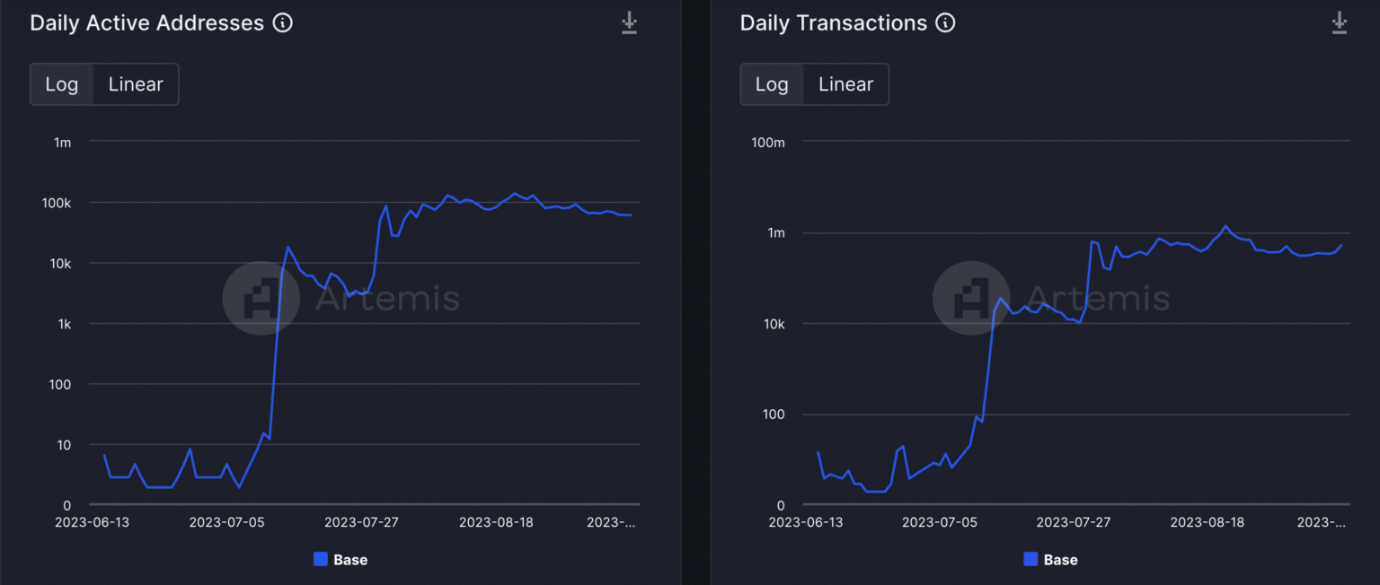Screen dimensions: 1380x585
Task: Switch Daily Active Addresses to Linear scale
Action: (136, 84)
